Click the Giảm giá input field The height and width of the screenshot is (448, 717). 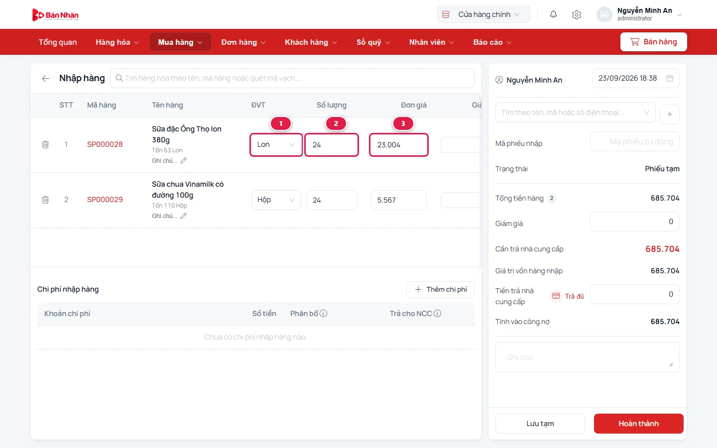[x=635, y=222]
